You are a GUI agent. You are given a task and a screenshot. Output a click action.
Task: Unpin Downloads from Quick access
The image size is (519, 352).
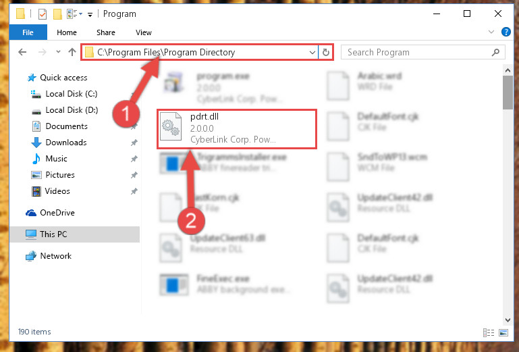click(134, 143)
